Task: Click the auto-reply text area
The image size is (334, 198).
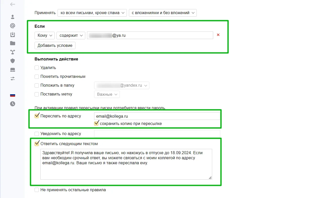Action: [126, 164]
